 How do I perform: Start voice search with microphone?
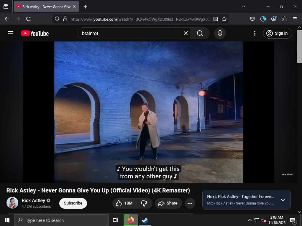pyautogui.click(x=220, y=33)
